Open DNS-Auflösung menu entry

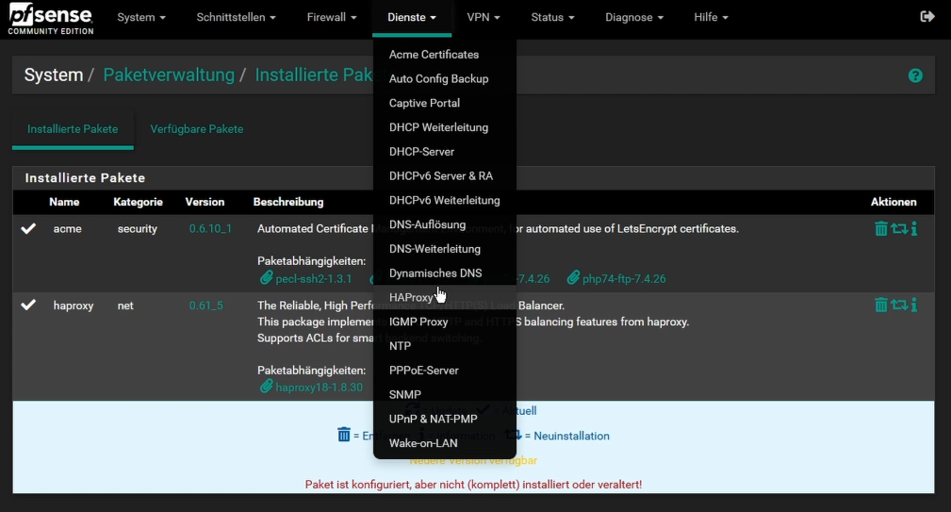click(445, 224)
